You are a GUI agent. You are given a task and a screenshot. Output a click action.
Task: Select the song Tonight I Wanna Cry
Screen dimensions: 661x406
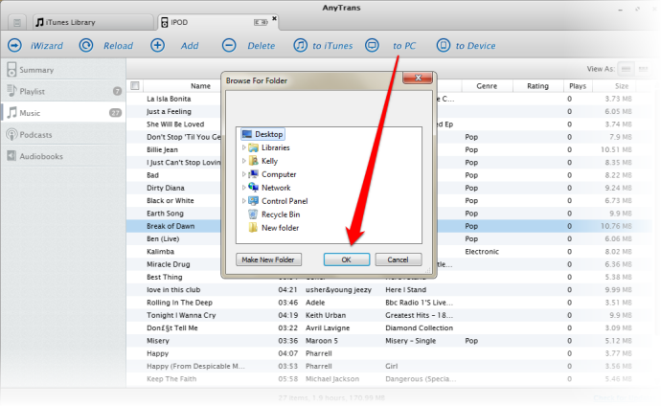click(181, 315)
